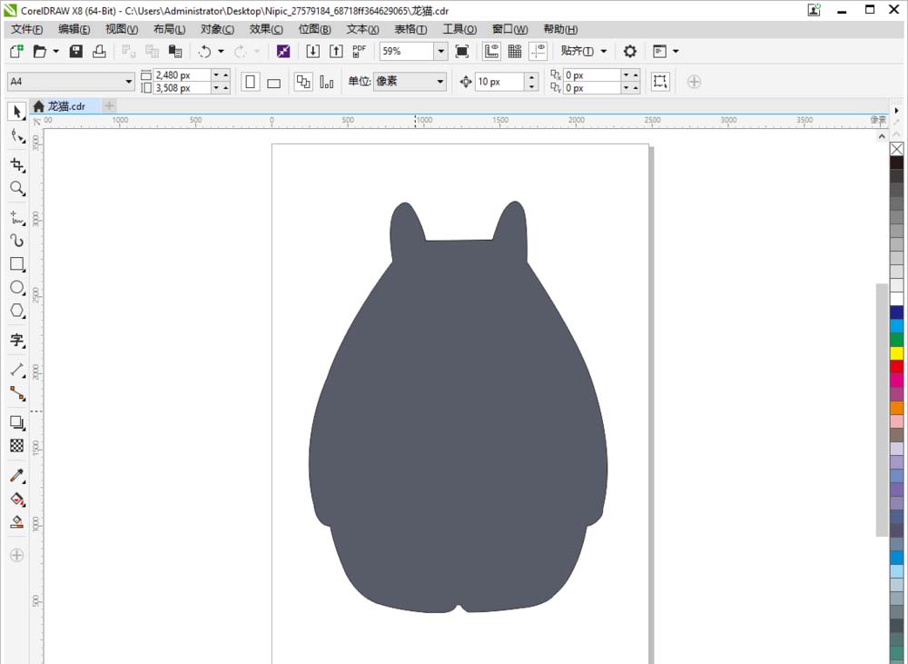
Task: Toggle full-screen preview mode
Action: coord(461,51)
